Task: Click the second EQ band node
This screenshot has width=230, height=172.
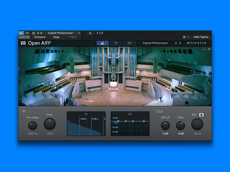Action: (126, 121)
